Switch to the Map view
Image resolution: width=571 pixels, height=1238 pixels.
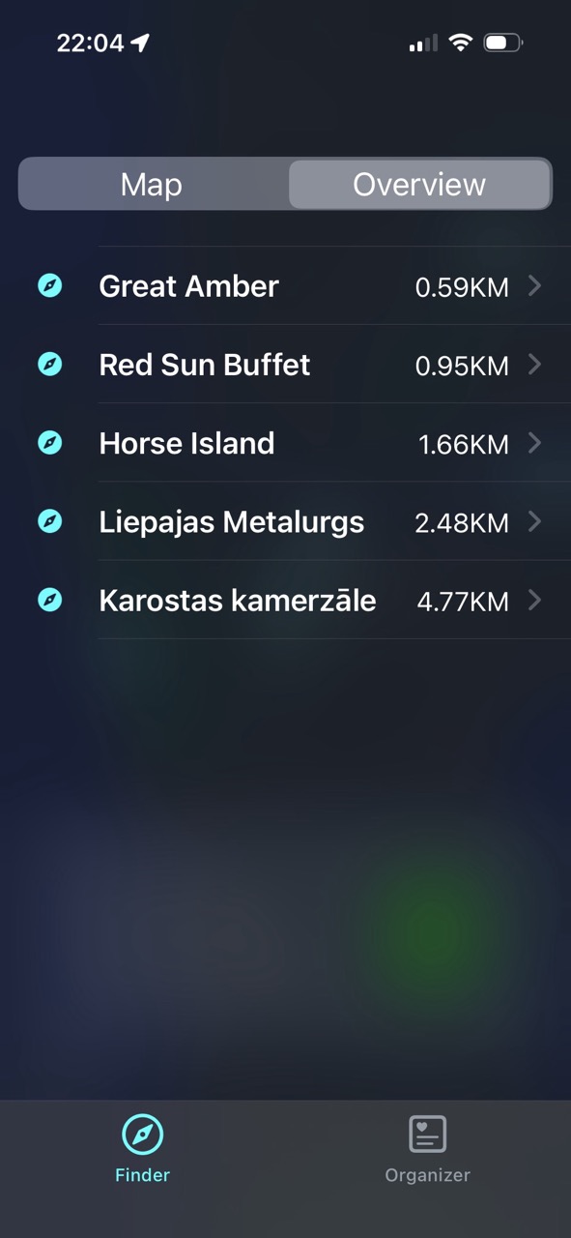click(x=151, y=184)
